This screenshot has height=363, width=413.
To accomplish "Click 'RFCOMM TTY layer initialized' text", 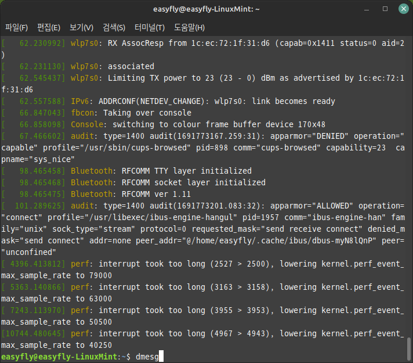I will click(x=186, y=171).
